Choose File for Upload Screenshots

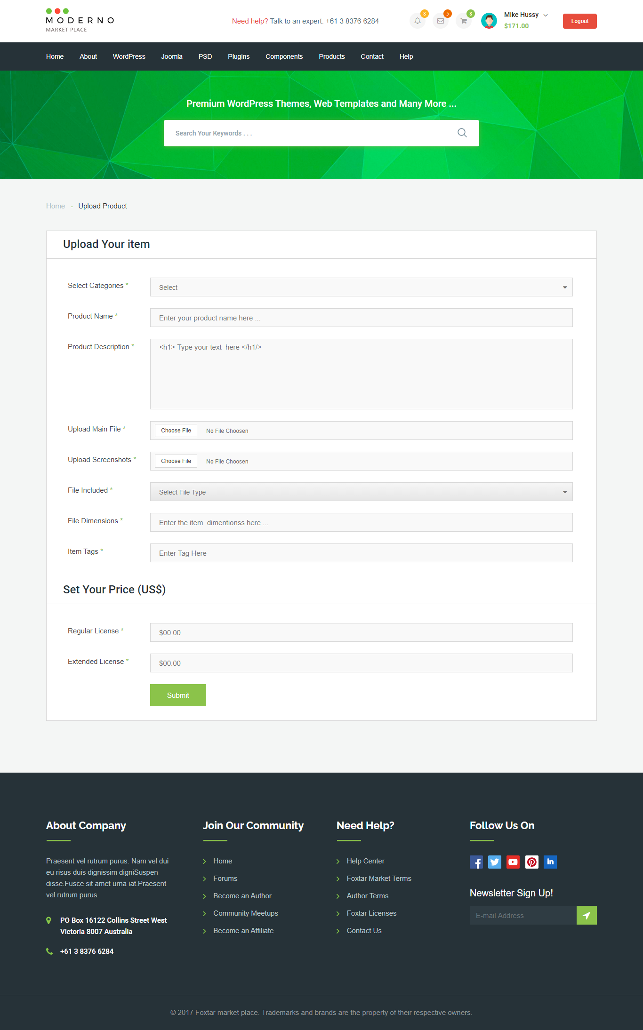click(176, 461)
